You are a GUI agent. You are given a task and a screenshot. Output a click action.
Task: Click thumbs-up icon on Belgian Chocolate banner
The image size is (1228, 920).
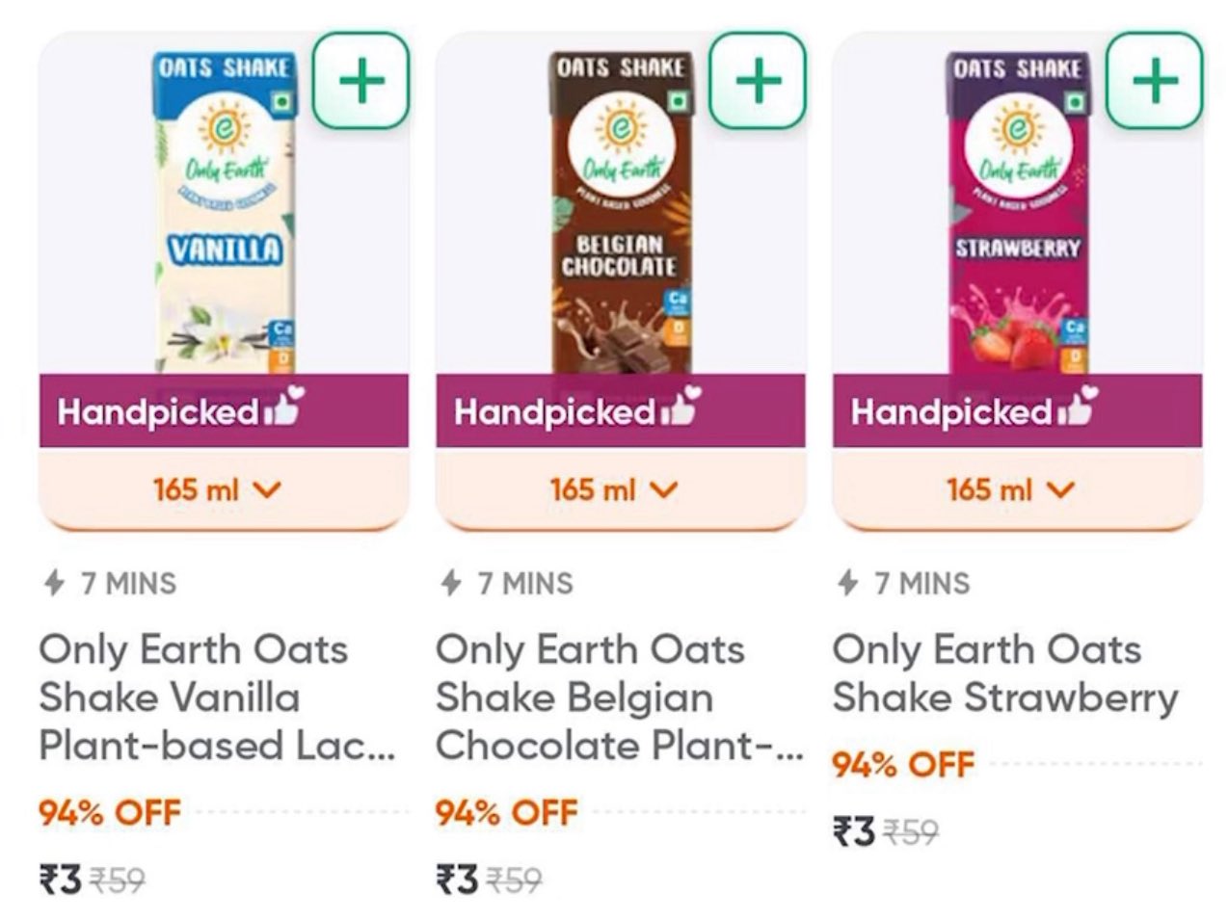(681, 408)
